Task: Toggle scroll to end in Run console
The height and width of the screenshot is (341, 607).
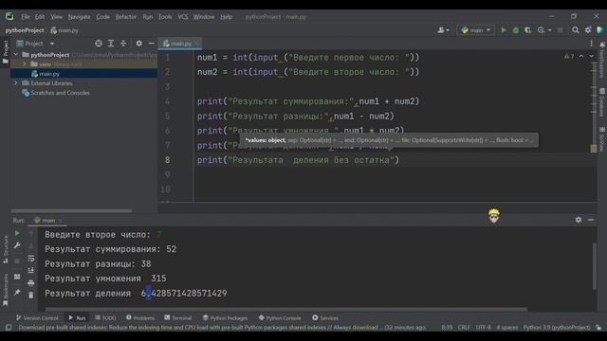Action: pos(31,270)
